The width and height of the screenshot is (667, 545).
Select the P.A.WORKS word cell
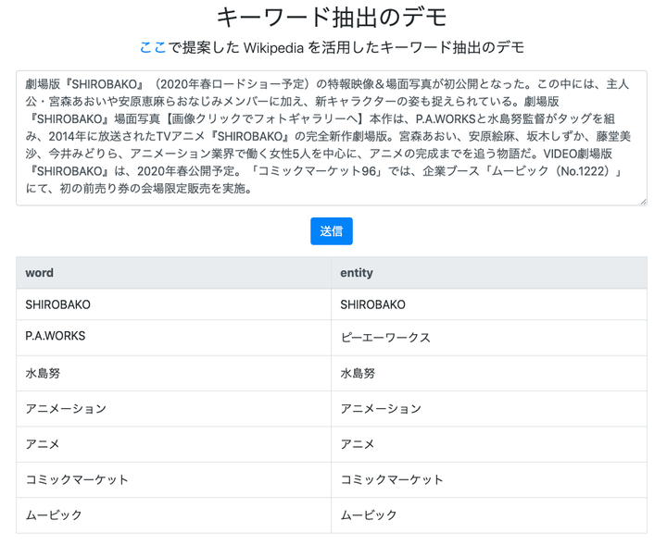[x=173, y=338]
